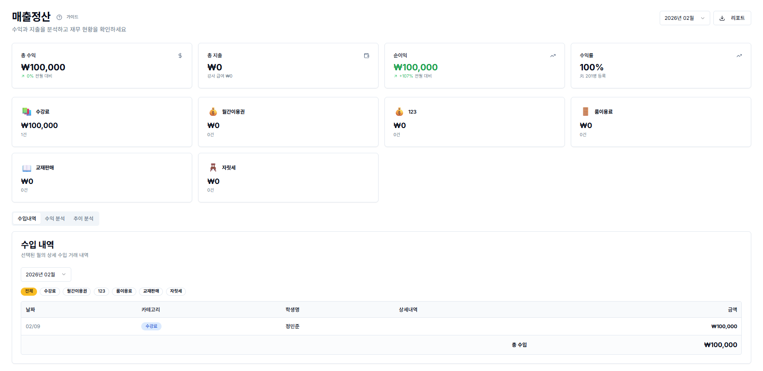
Task: Open the top-right 2026년 02월 month dropdown
Action: pos(684,18)
